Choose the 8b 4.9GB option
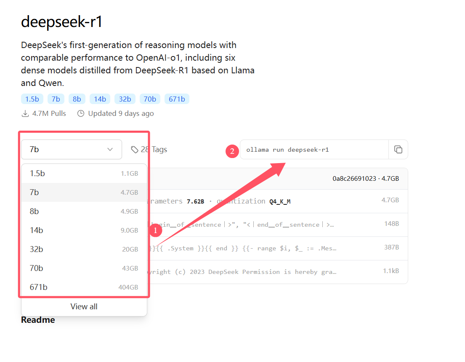465x362 pixels. [84, 212]
